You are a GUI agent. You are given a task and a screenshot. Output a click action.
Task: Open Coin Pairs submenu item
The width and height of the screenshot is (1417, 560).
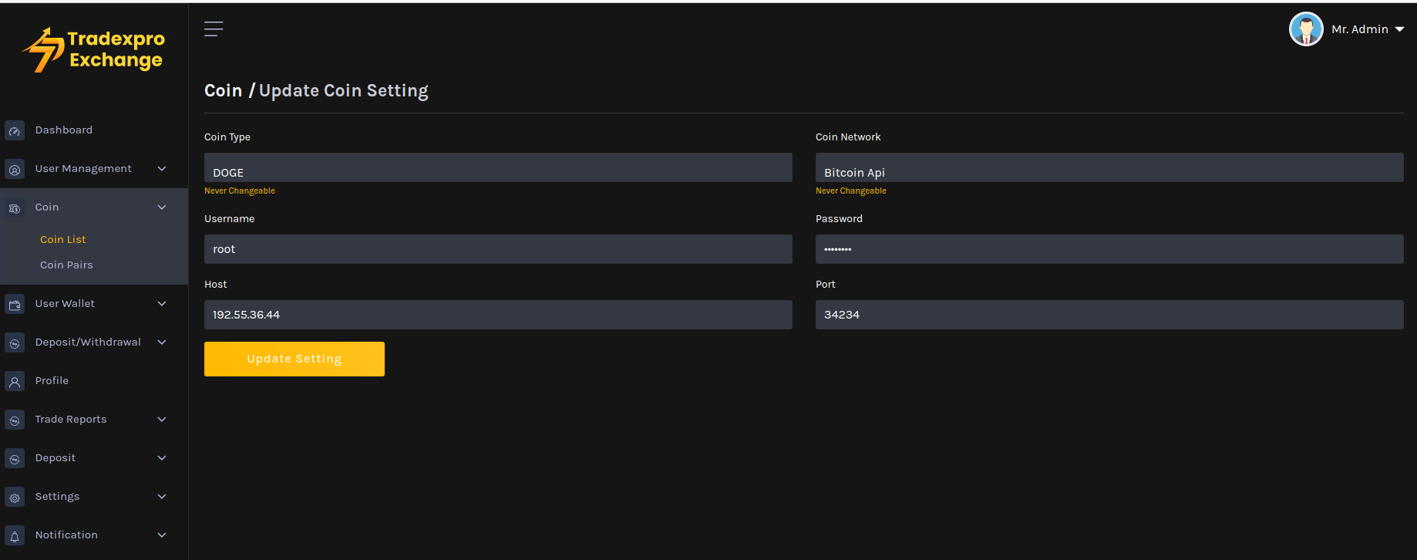(x=66, y=265)
